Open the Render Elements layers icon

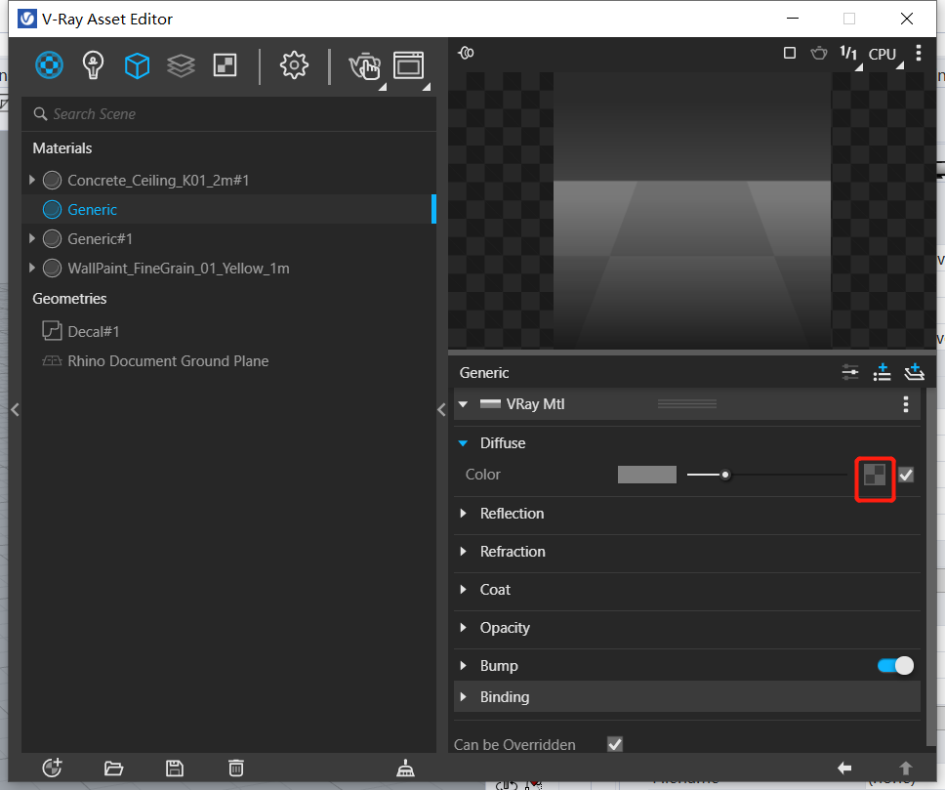[x=181, y=65]
